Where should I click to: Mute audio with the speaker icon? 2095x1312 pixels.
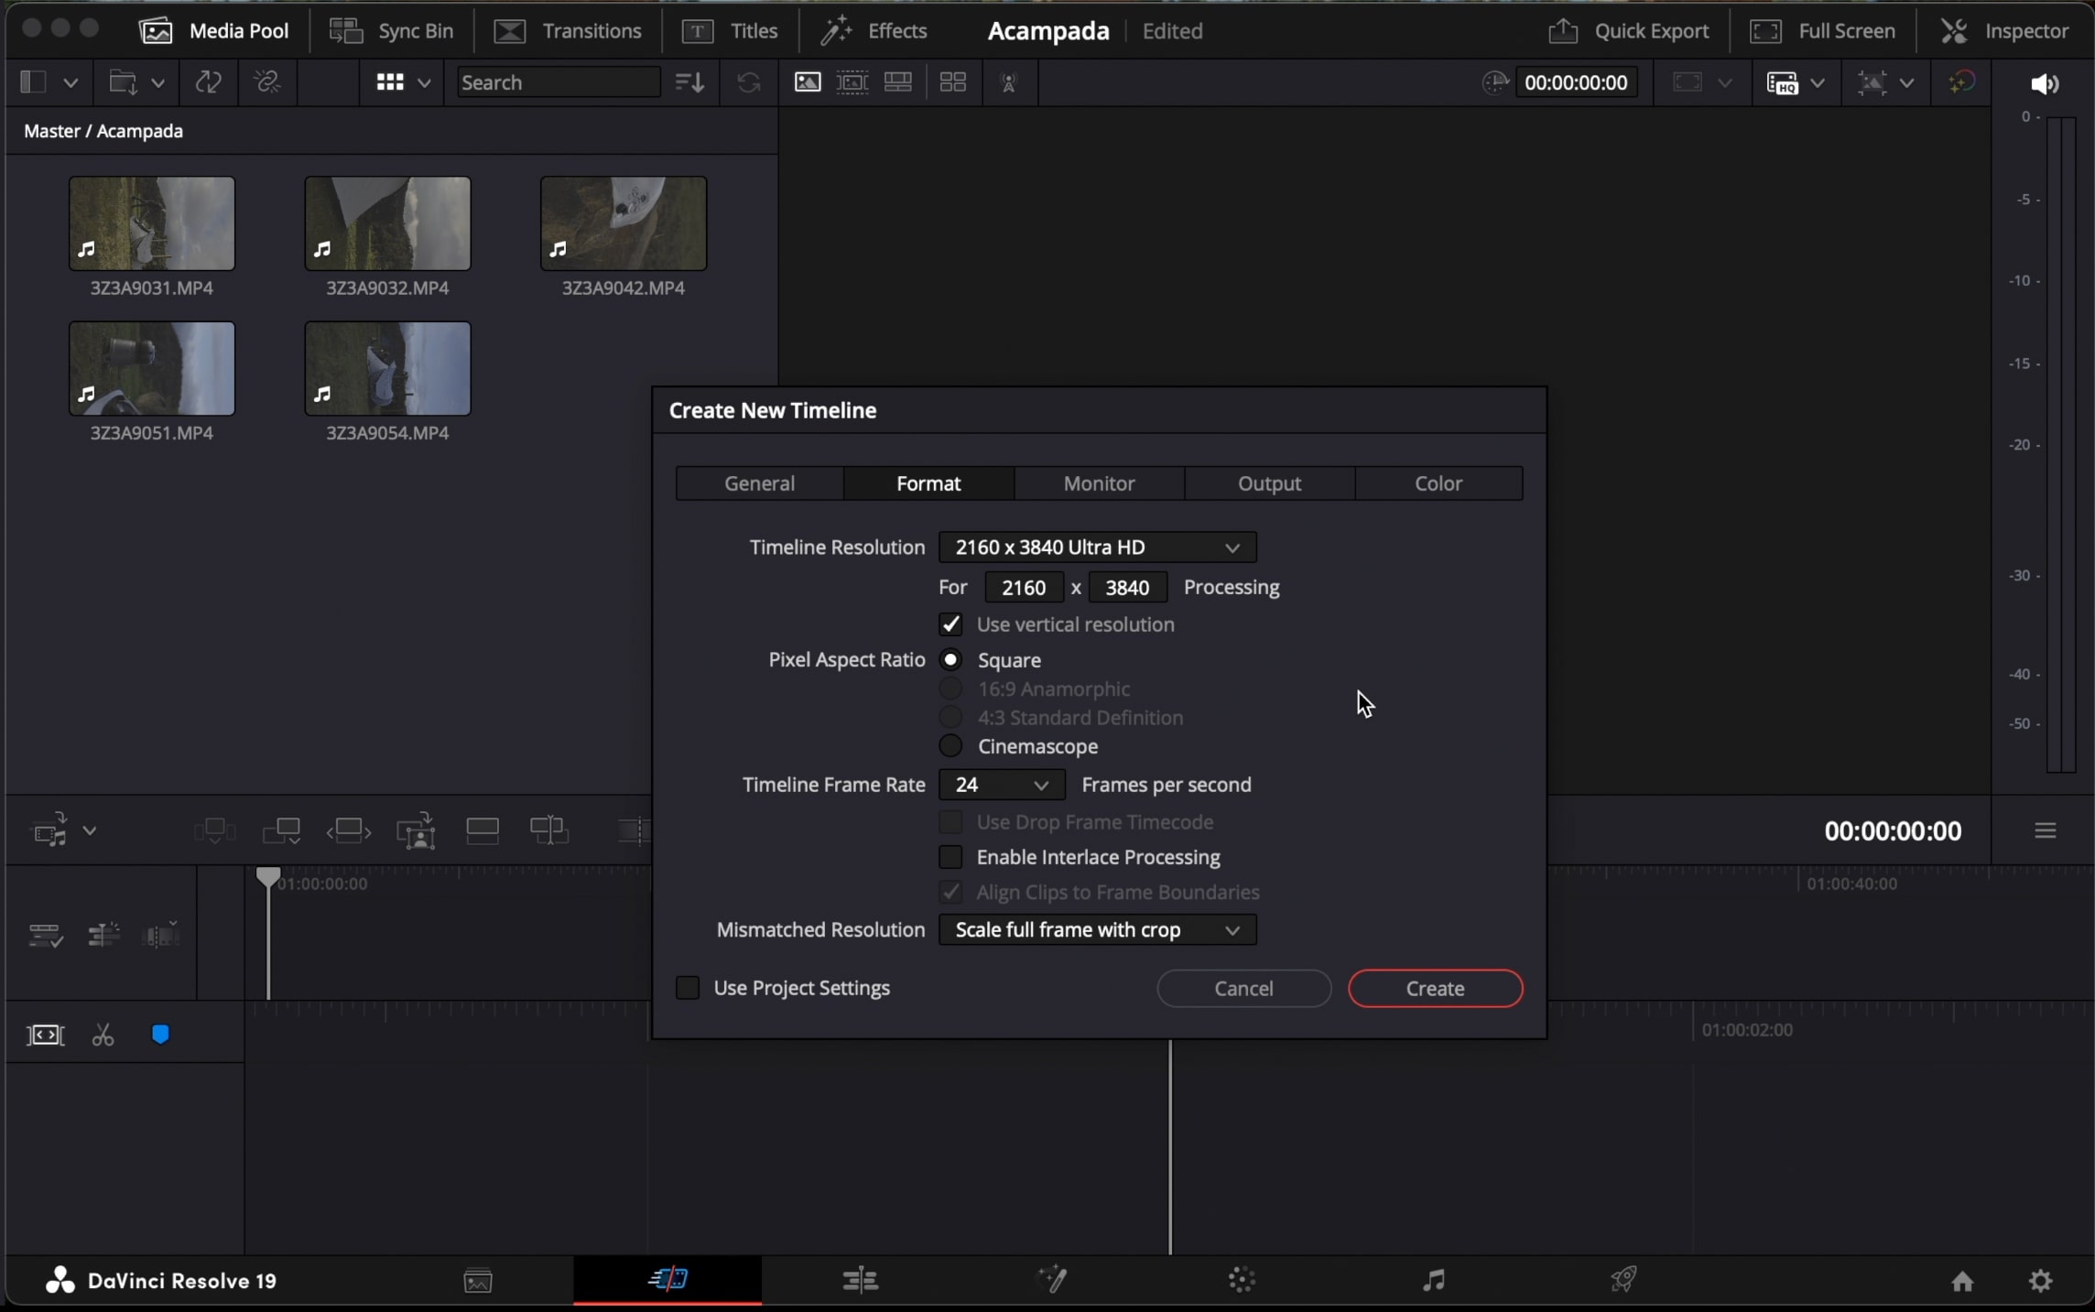coord(2044,84)
